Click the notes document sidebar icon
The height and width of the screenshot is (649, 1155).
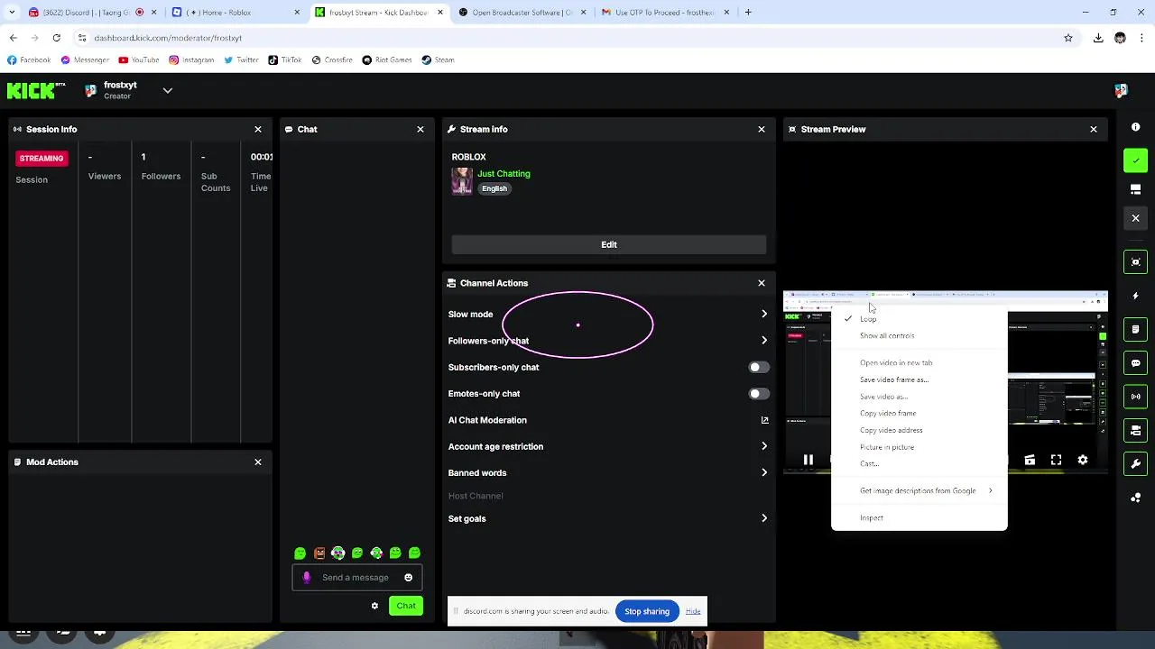coord(1135,330)
